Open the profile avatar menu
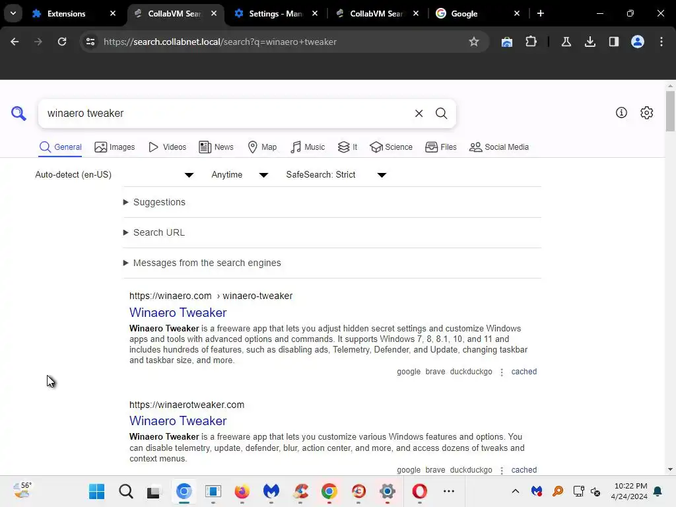This screenshot has width=676, height=507. click(638, 42)
